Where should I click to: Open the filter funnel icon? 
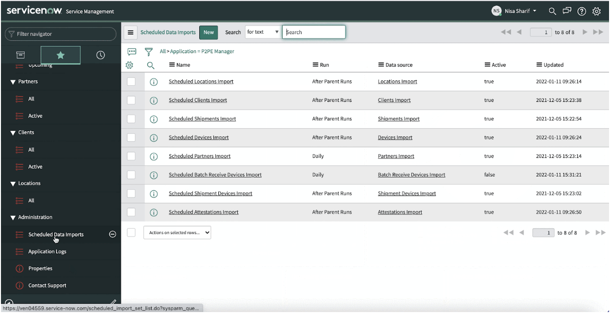point(149,52)
